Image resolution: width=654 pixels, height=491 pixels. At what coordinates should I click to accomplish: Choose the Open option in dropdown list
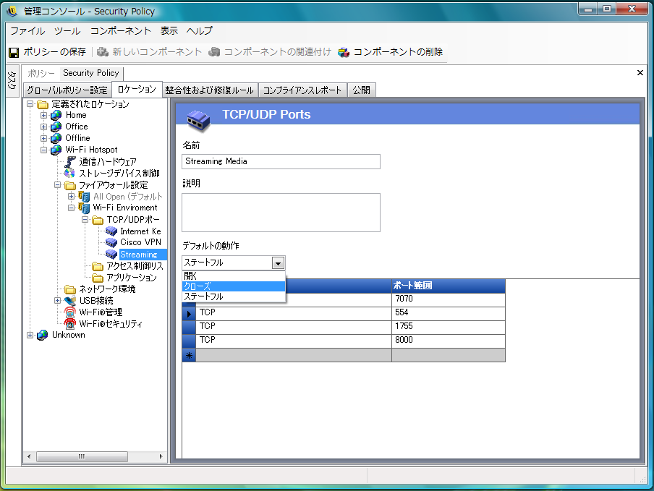click(234, 276)
